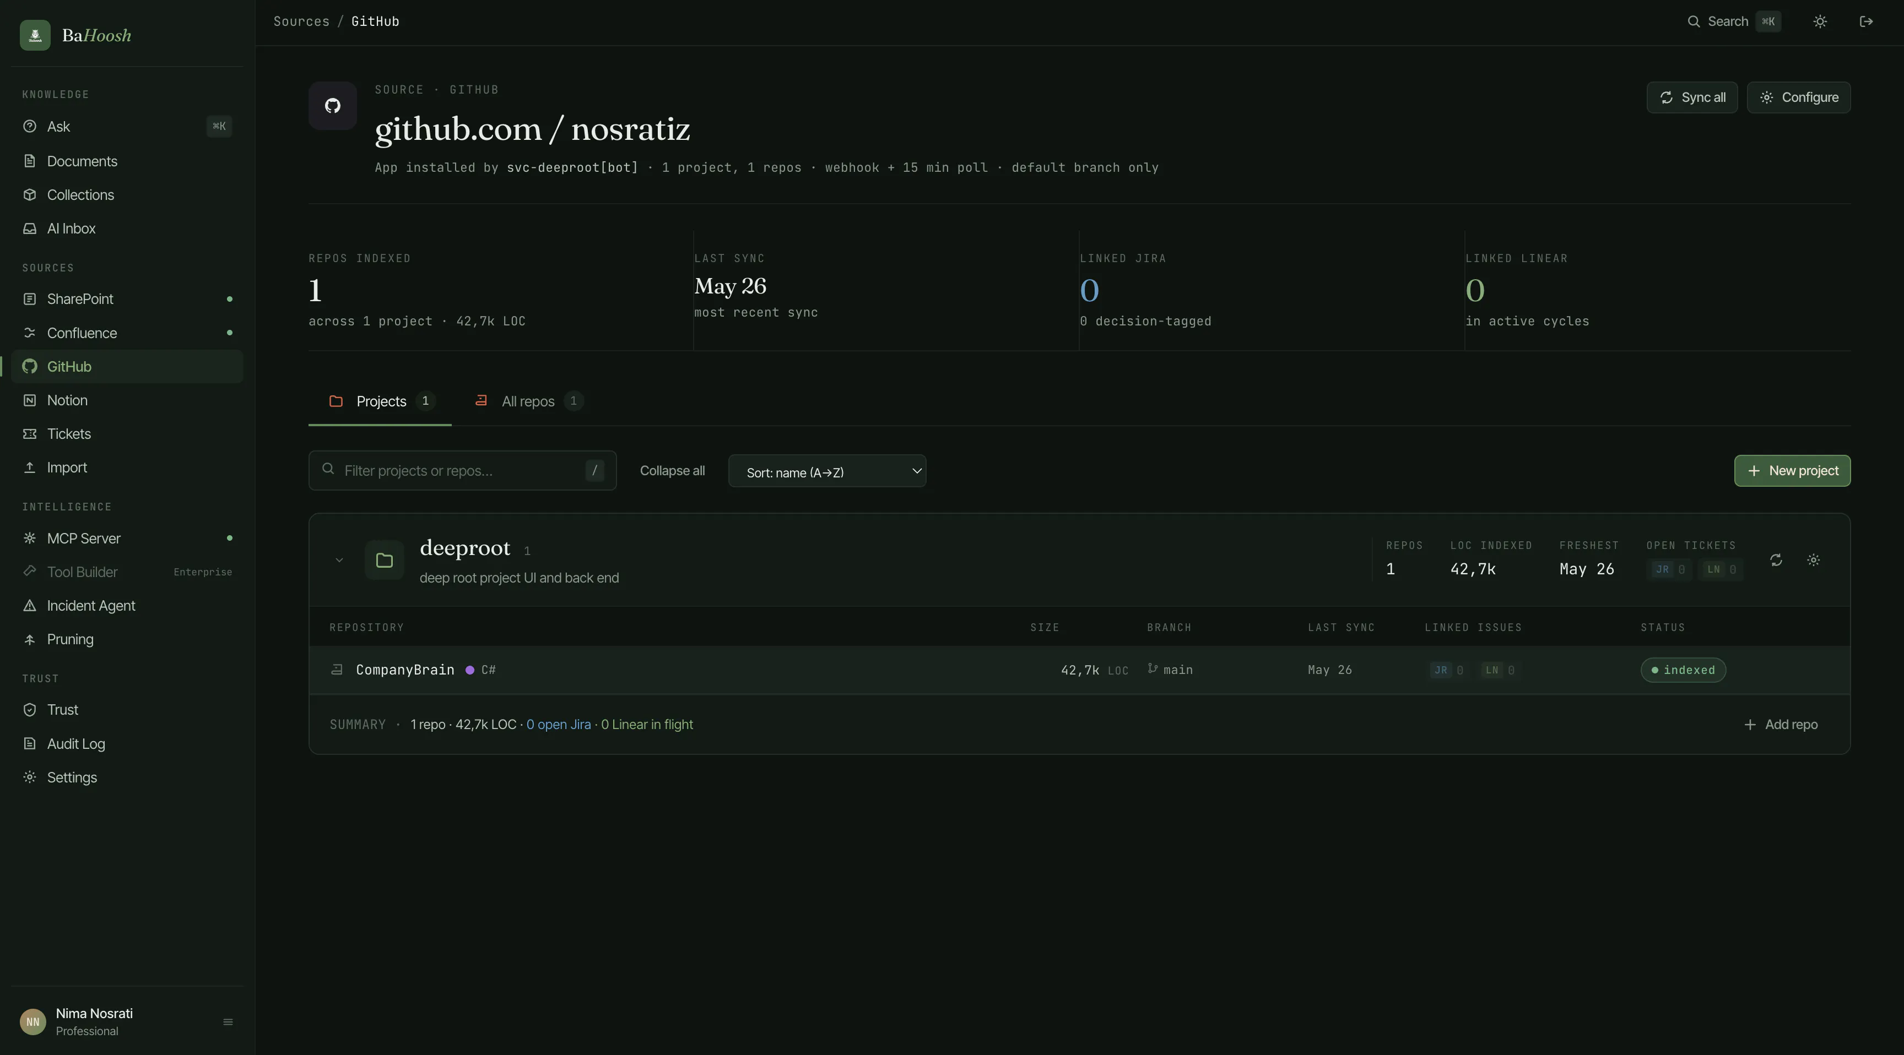
Task: Go to Collections in sidebar
Action: [x=127, y=195]
